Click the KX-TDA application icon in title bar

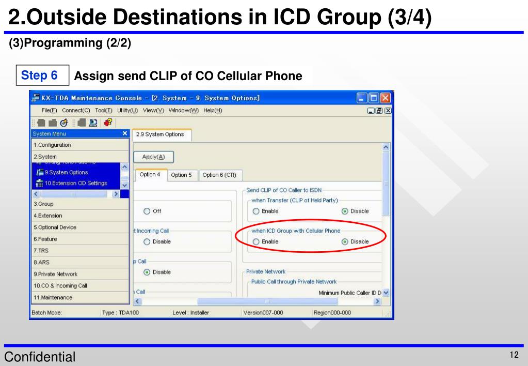(x=36, y=98)
